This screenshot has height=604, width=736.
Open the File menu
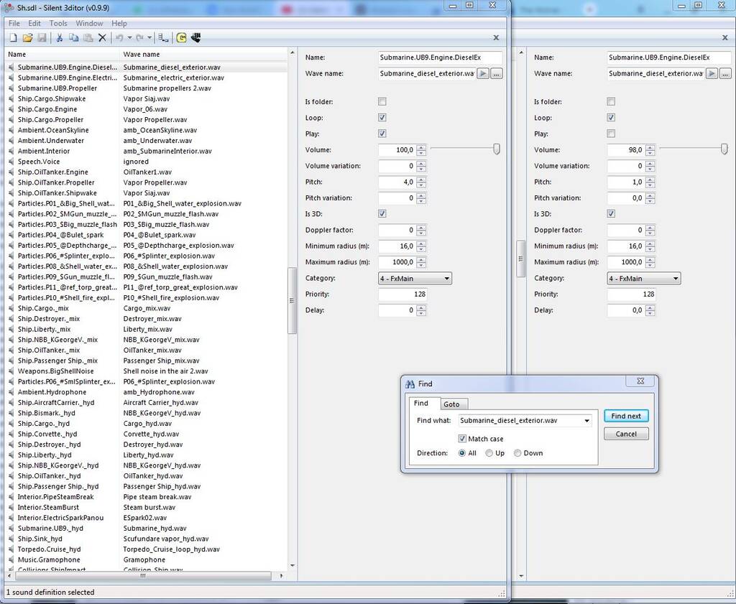coord(14,24)
